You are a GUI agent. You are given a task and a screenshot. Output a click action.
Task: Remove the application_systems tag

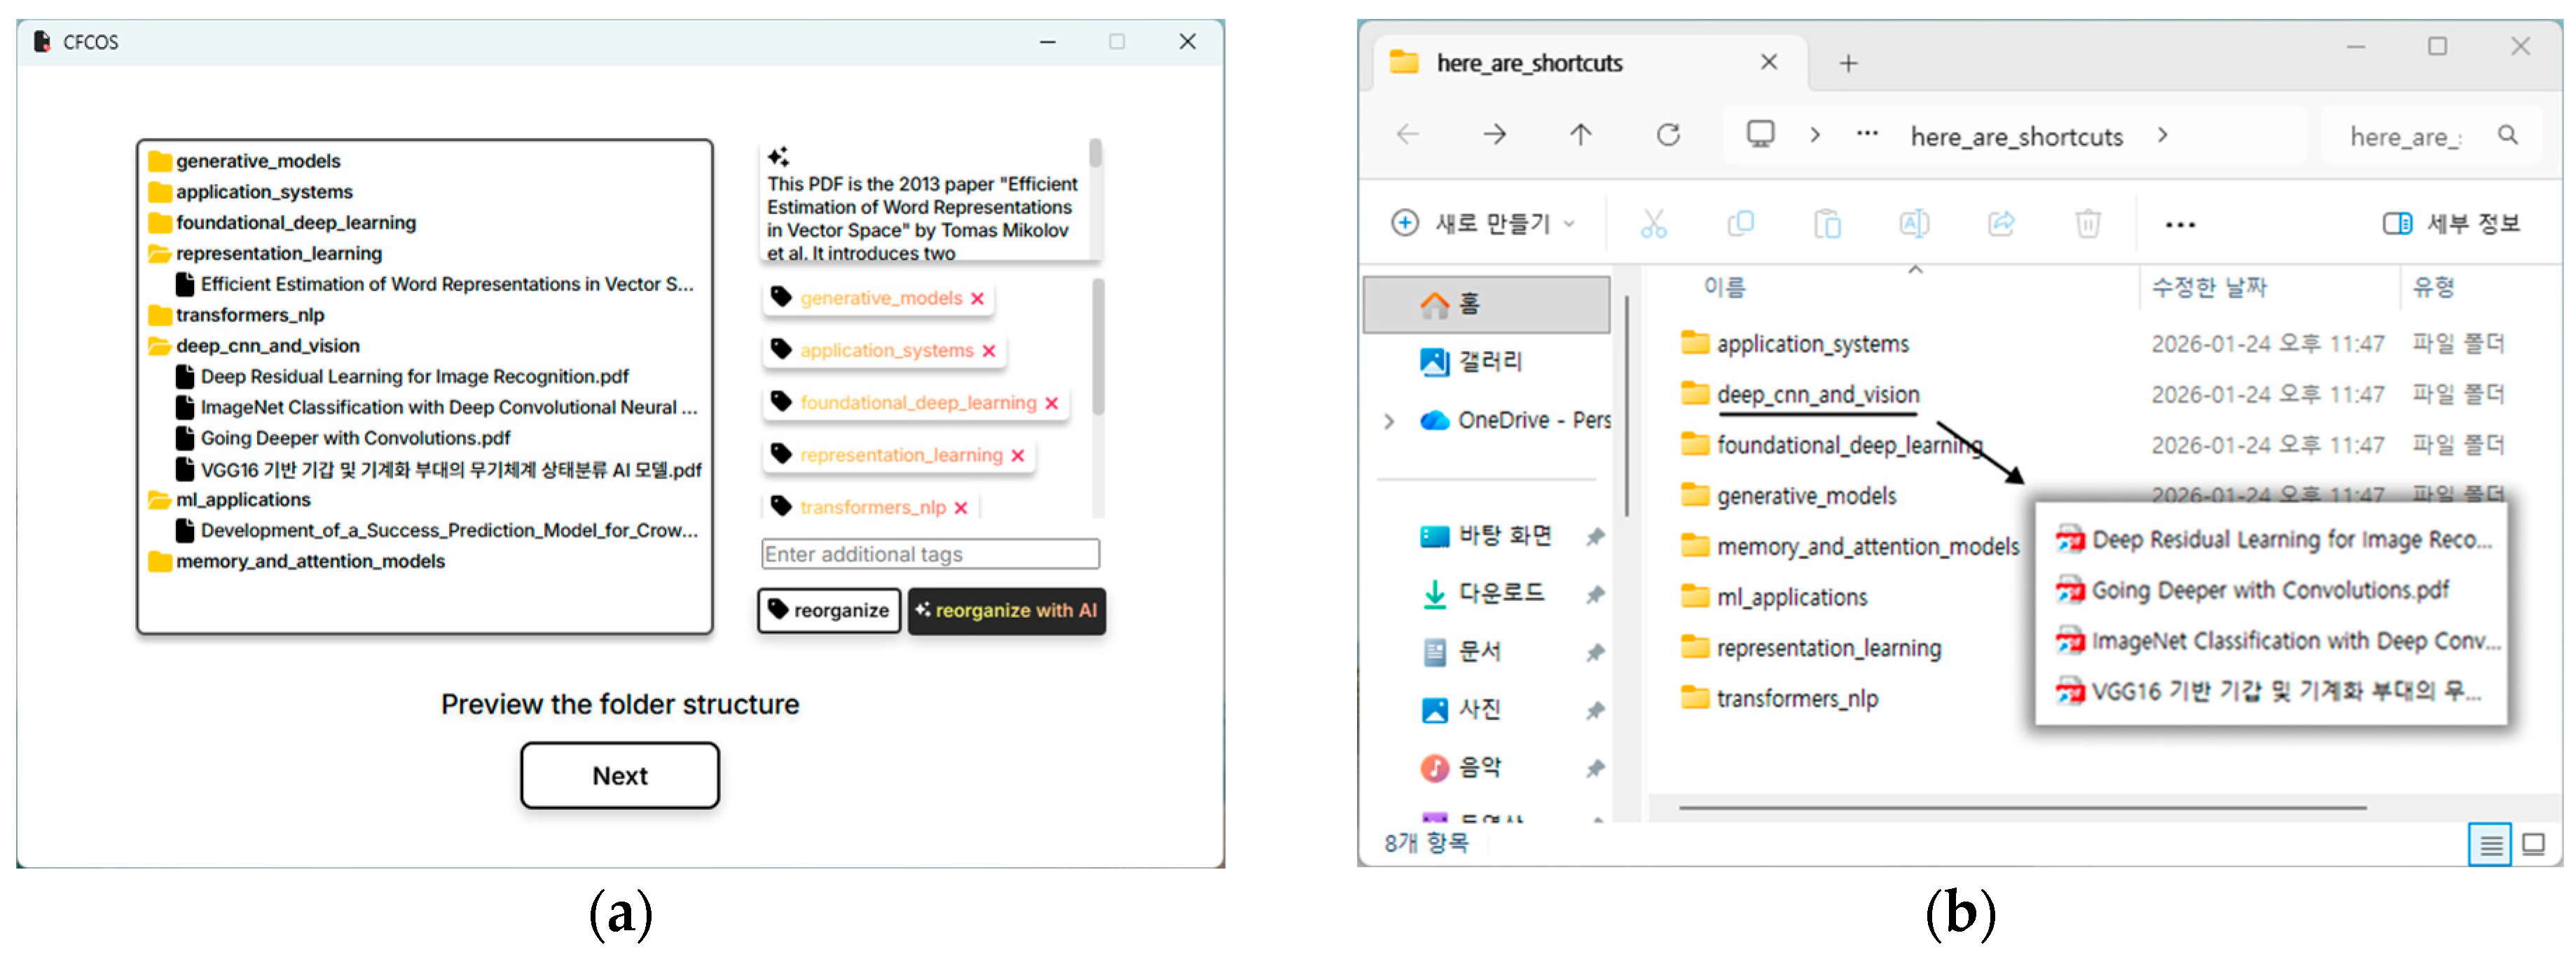(988, 351)
